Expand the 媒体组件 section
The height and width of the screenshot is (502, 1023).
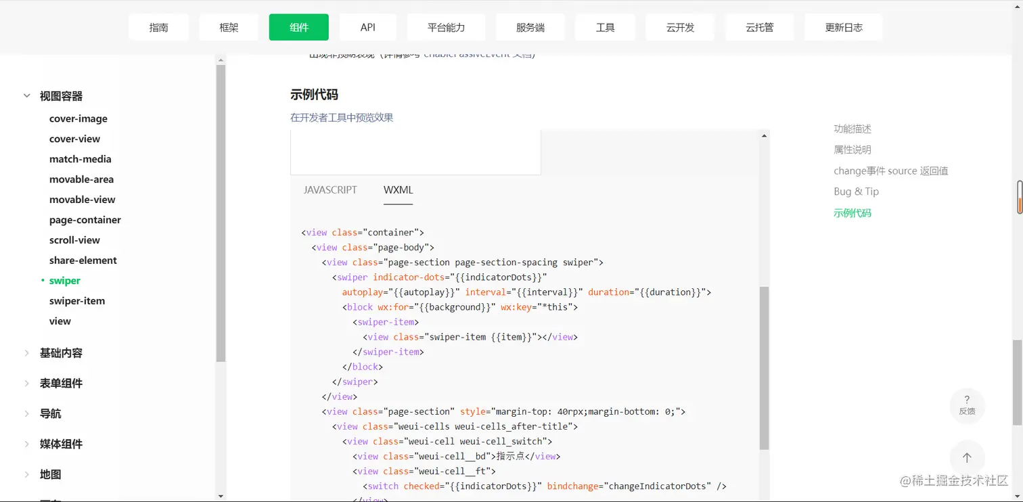tap(61, 444)
